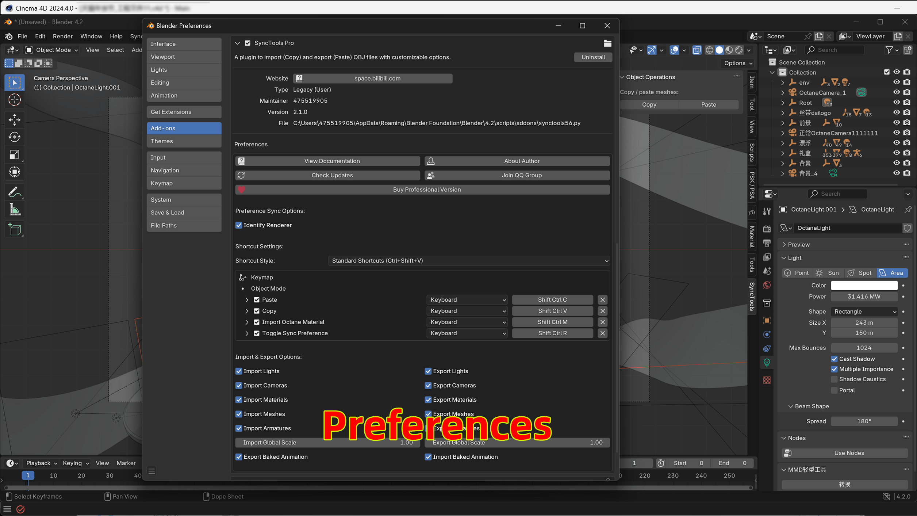917x516 pixels.
Task: Click the Uninstall button
Action: tap(593, 57)
